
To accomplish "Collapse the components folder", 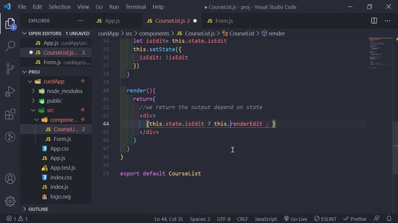I will click(x=56, y=120).
